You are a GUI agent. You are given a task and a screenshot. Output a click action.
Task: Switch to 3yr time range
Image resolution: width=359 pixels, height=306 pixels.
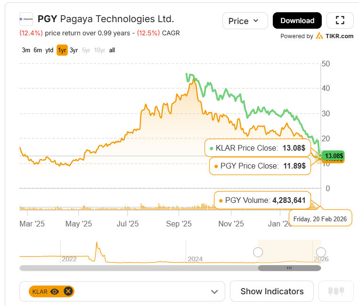point(73,50)
